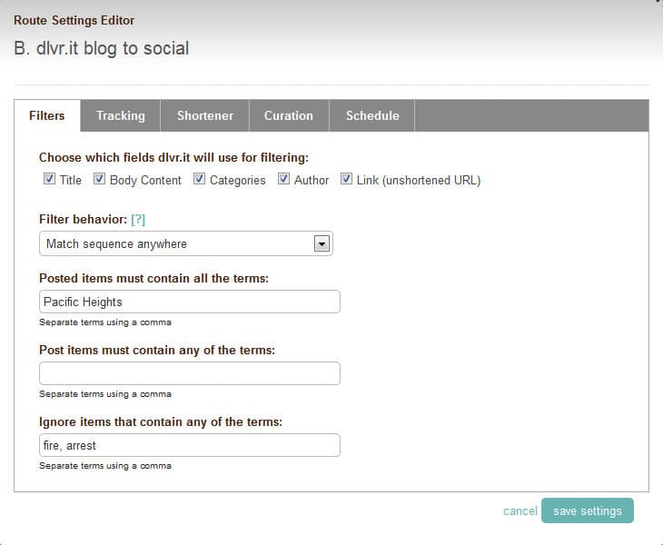Click the 'Filter behavior:' label
This screenshot has height=545, width=663.
83,220
